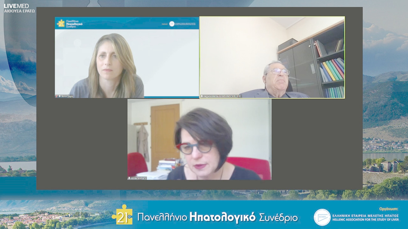Click the LIVEMED logo

(x=16, y=6)
